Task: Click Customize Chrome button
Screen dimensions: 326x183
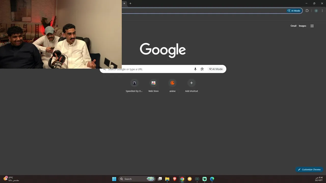Action: click(x=309, y=170)
